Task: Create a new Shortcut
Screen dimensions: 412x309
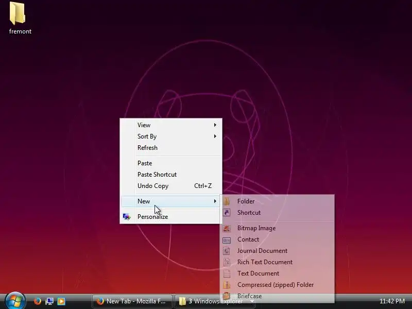Action: click(x=278, y=213)
